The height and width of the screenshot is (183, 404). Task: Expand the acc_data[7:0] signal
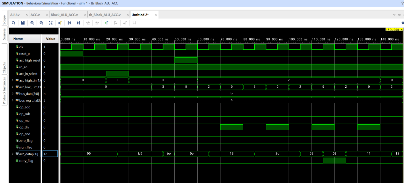click(x=13, y=154)
